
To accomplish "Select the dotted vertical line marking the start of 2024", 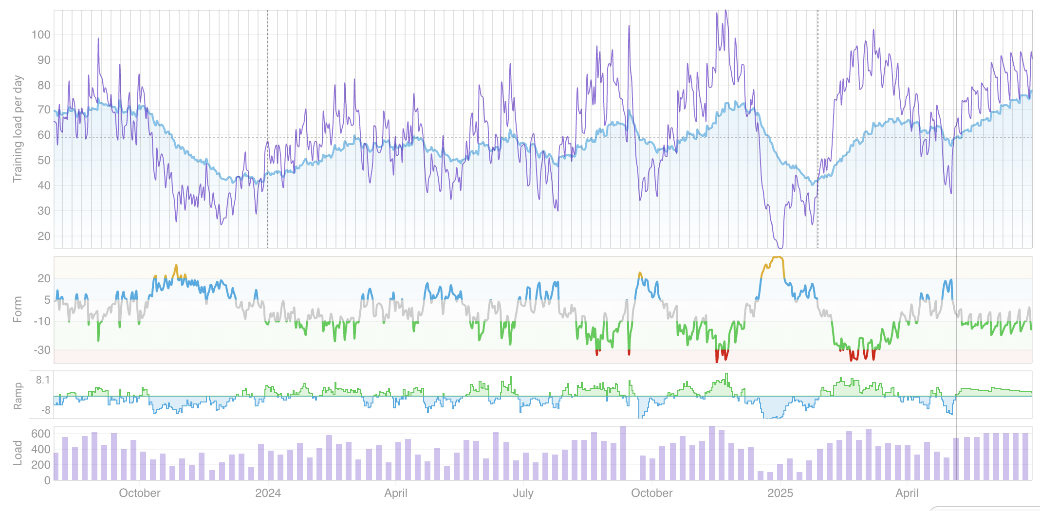I will click(x=268, y=129).
